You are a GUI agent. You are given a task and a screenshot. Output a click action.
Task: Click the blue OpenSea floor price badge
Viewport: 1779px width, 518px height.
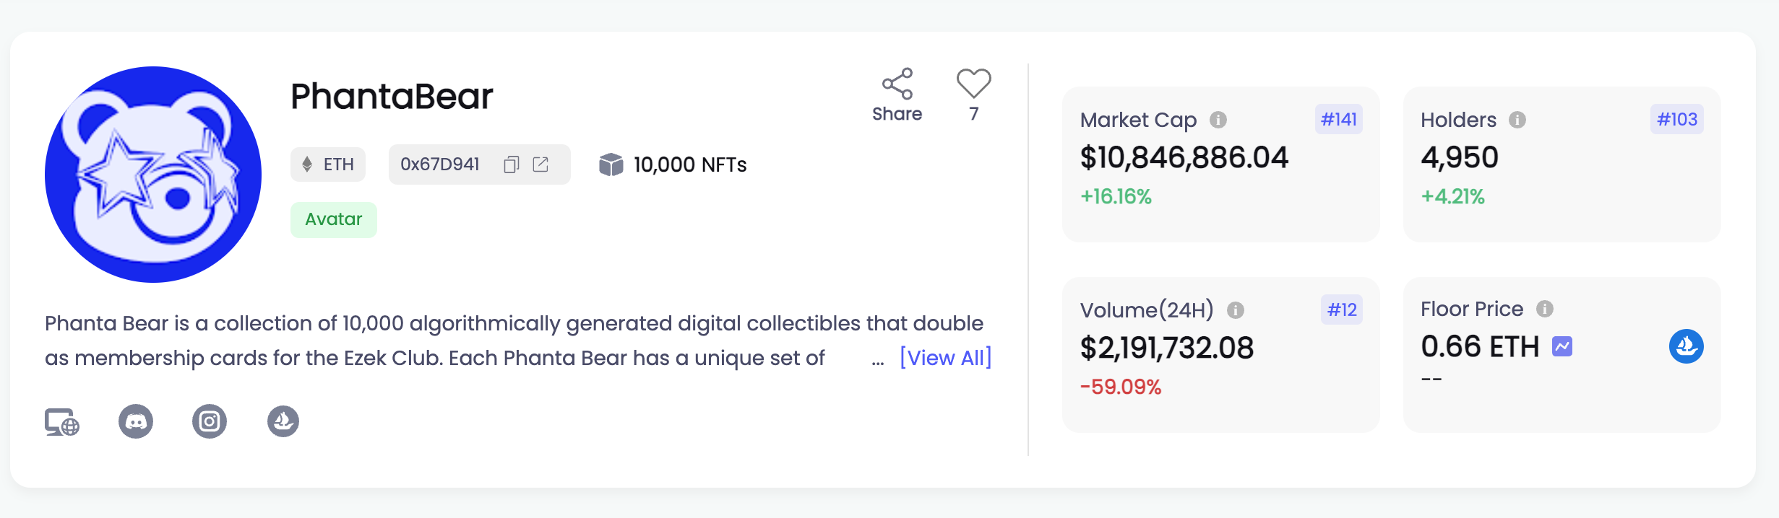[x=1686, y=346]
